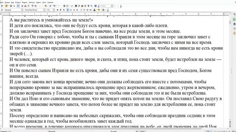This screenshot has height=132, width=236.
Task: Click the Background color paint bucket icon
Action: 103,10
